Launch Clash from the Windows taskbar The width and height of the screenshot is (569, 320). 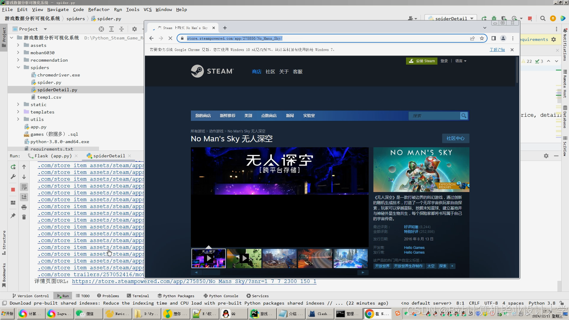click(319, 314)
